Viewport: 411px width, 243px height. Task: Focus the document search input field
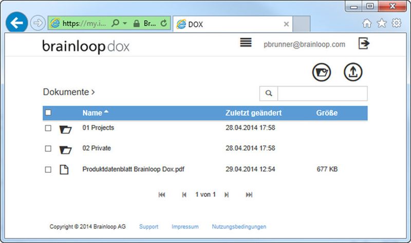click(323, 93)
